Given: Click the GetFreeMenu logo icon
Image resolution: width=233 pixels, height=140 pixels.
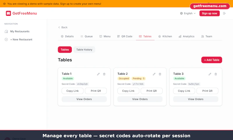Looking at the screenshot, I should pyautogui.click(x=8, y=13).
